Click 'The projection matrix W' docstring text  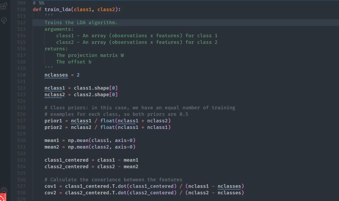tap(90, 55)
